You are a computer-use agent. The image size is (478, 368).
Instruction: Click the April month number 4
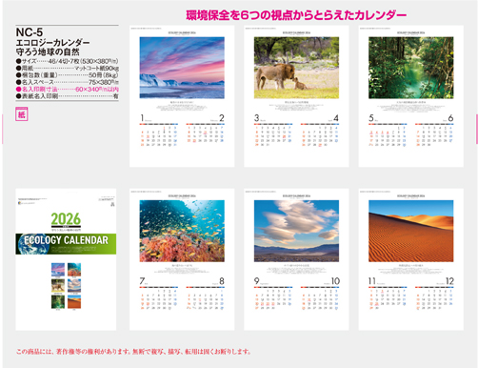pos(336,118)
